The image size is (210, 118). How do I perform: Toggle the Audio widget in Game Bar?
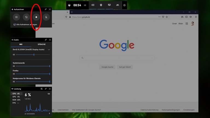tap(93, 5)
